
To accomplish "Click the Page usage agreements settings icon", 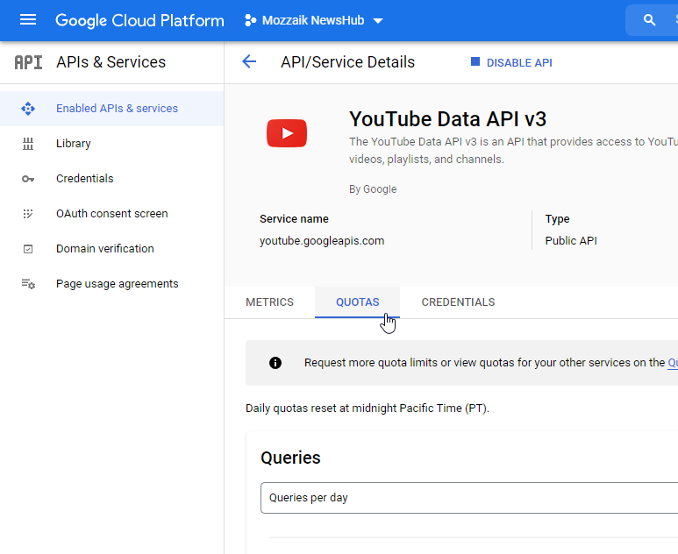I will point(28,284).
